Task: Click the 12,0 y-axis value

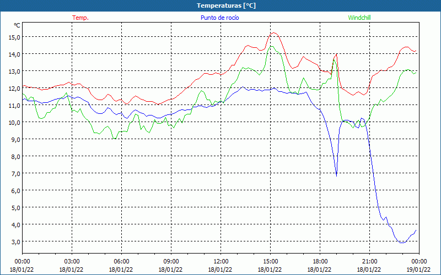Action: pyautogui.click(x=14, y=89)
